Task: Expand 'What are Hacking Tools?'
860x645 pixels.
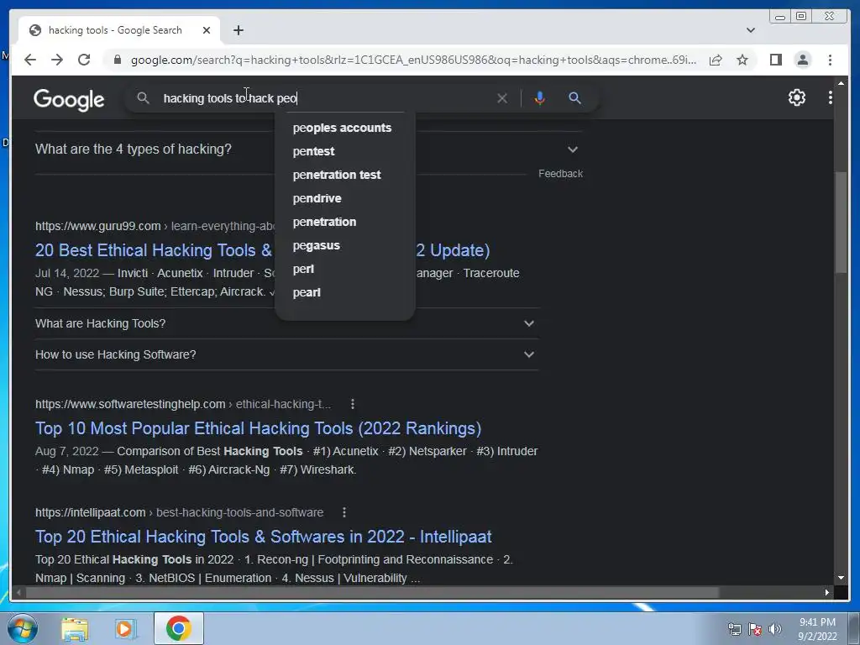Action: click(x=286, y=323)
